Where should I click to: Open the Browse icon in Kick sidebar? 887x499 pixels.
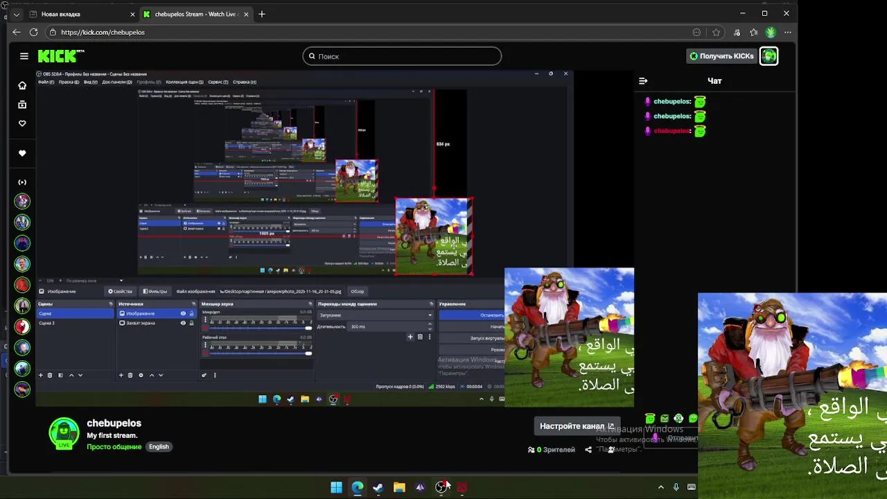pyautogui.click(x=22, y=105)
